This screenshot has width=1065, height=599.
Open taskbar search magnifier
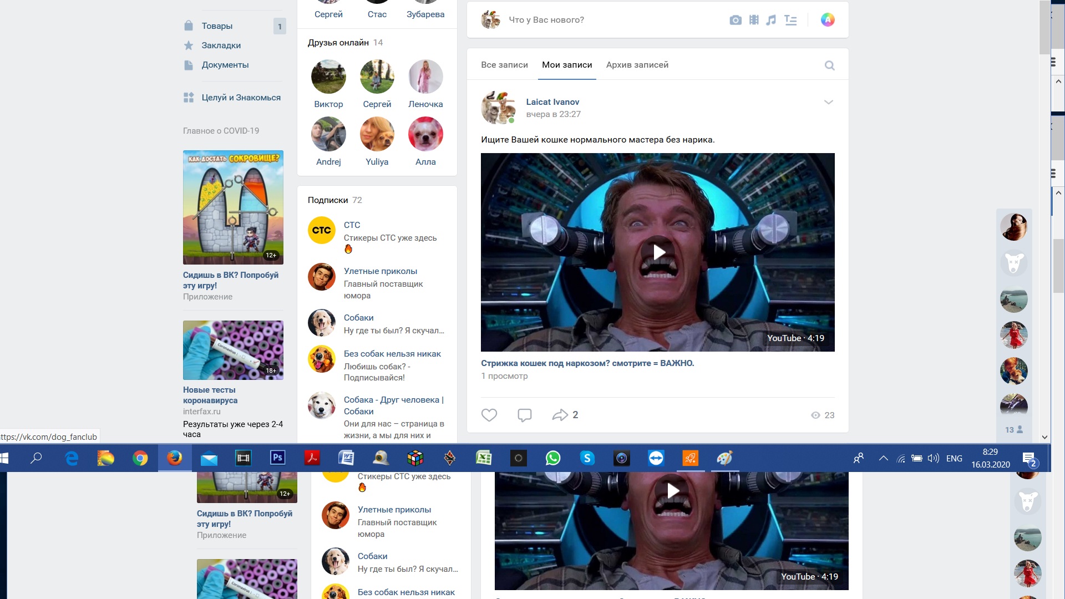coord(37,458)
